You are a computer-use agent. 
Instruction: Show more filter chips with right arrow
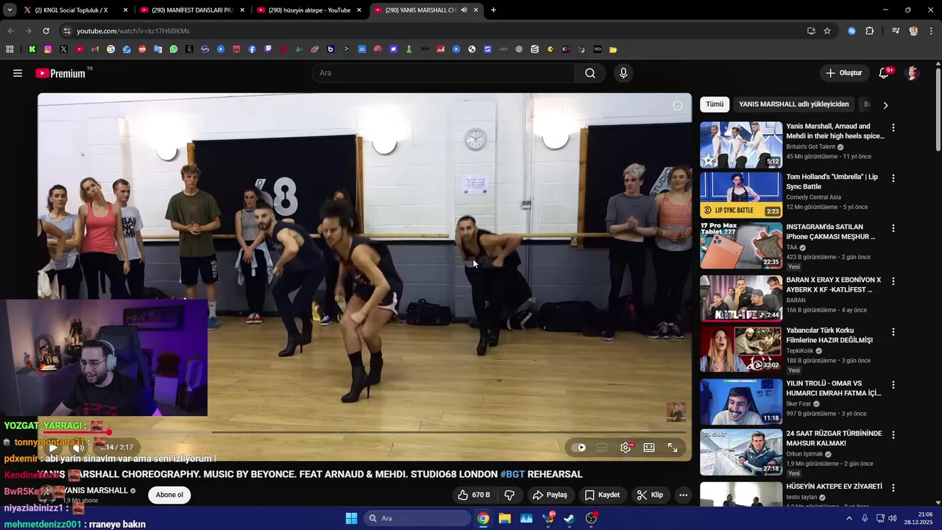[x=885, y=105]
